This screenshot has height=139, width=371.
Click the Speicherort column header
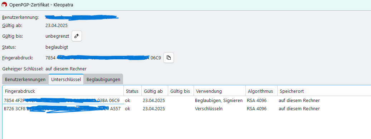click(x=324, y=91)
